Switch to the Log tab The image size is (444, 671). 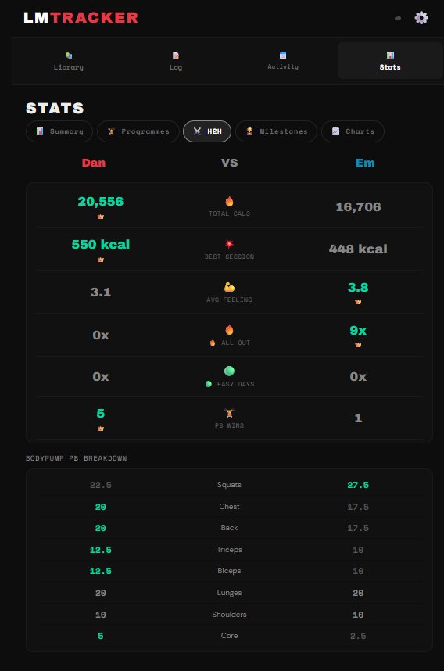(175, 61)
